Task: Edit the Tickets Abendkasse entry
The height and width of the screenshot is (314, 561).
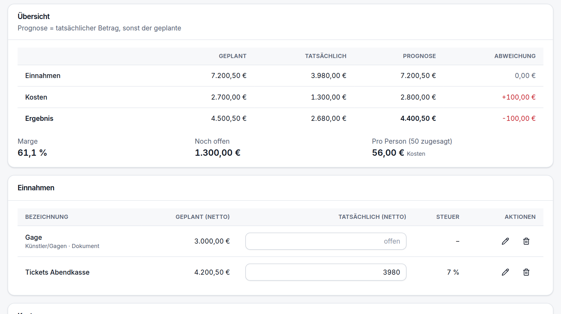Action: click(505, 272)
